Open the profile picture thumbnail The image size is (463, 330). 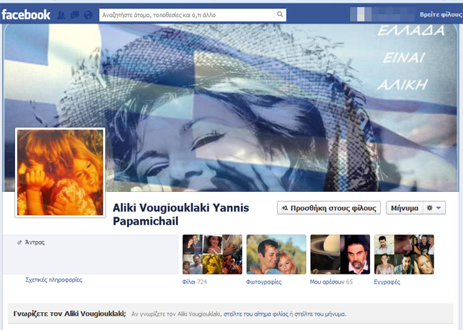click(x=60, y=172)
